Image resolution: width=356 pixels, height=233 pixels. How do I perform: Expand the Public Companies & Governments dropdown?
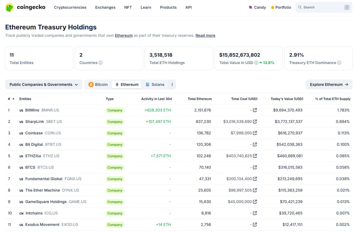(44, 85)
